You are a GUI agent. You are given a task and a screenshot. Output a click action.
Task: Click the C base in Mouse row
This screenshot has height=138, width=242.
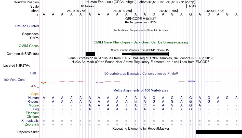pos(145,105)
